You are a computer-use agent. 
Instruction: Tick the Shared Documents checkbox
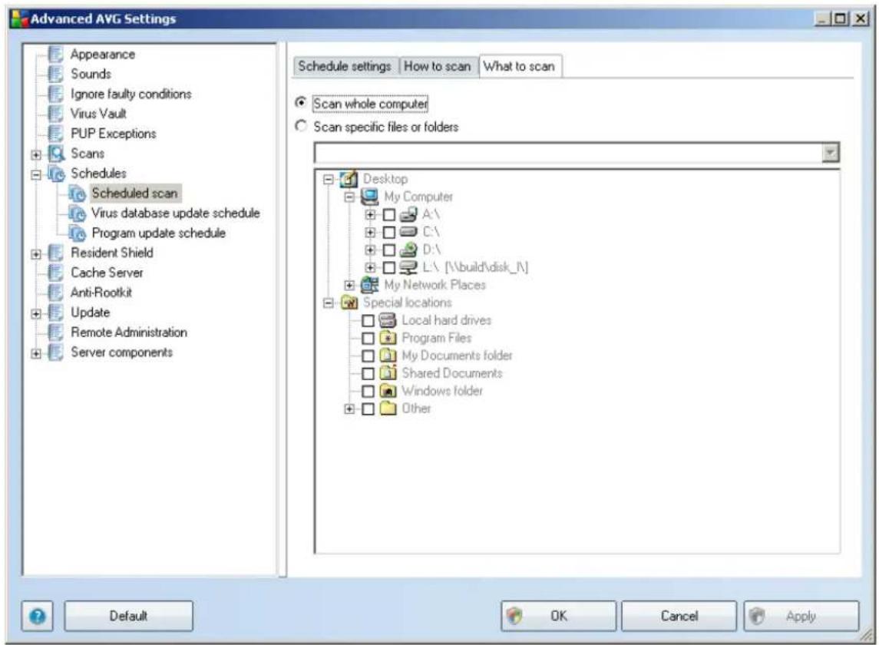click(368, 373)
